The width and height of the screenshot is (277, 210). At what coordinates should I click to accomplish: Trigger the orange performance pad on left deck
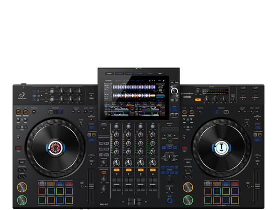[x=51, y=200]
